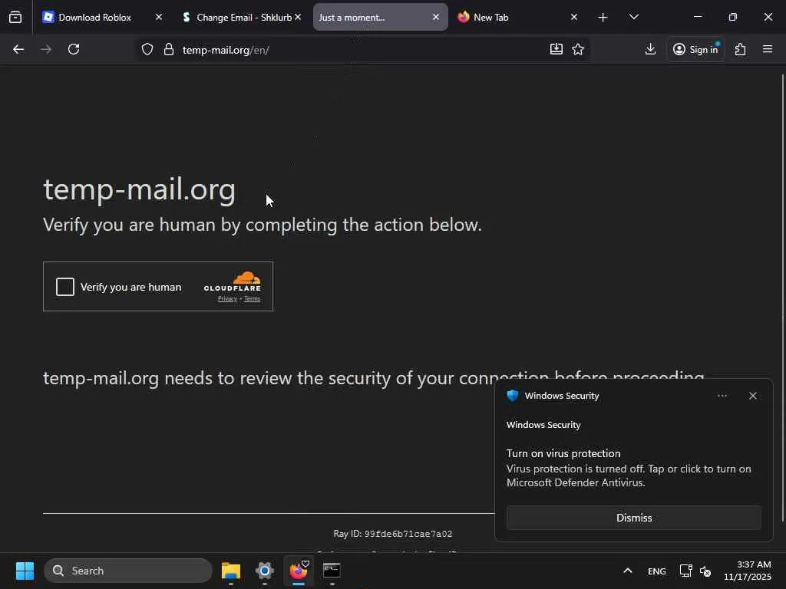This screenshot has height=589, width=786.
Task: Click the ENG language indicator
Action: coord(657,571)
